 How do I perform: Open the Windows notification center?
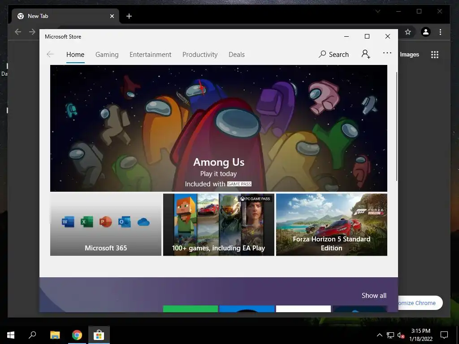coord(444,335)
